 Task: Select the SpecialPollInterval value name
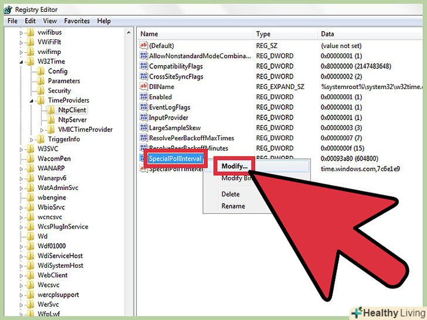click(x=175, y=158)
